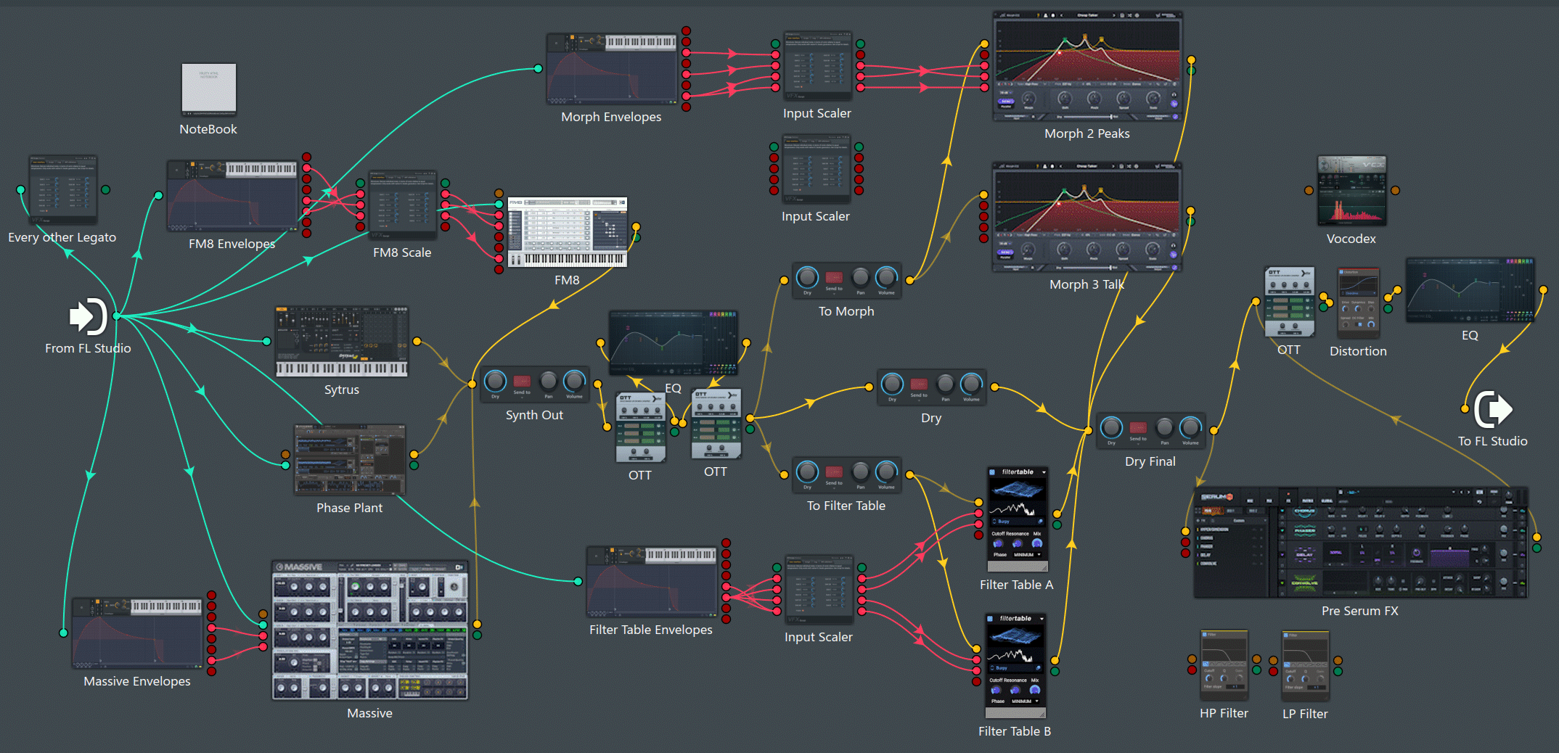The height and width of the screenshot is (753, 1559).
Task: Select the Morph 3 Talk filter node
Action: pyautogui.click(x=1087, y=218)
